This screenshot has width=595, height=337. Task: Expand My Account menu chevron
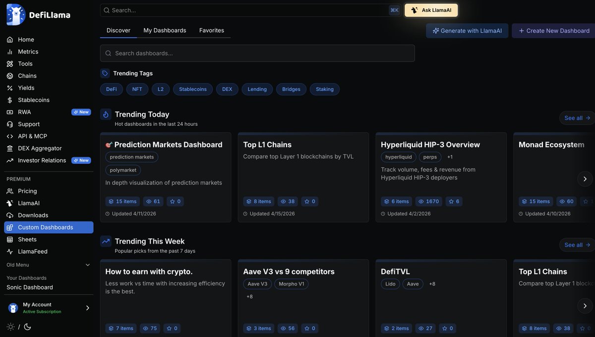click(88, 308)
